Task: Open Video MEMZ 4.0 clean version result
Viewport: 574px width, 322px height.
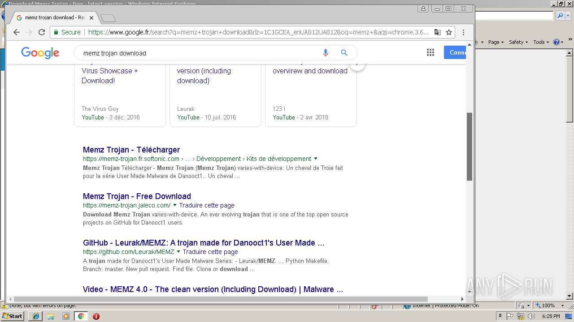Action: (213, 289)
